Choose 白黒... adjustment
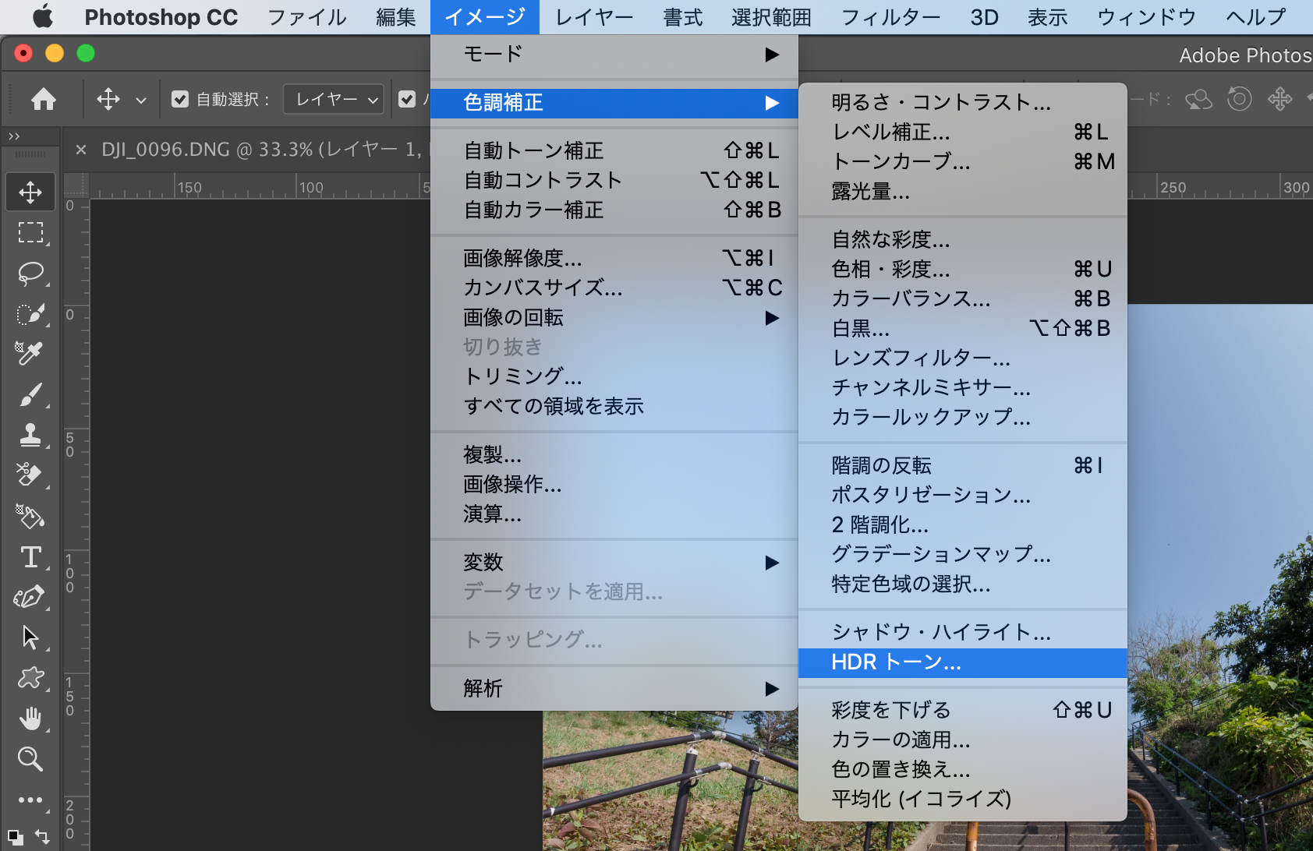The image size is (1313, 851). pyautogui.click(x=963, y=328)
